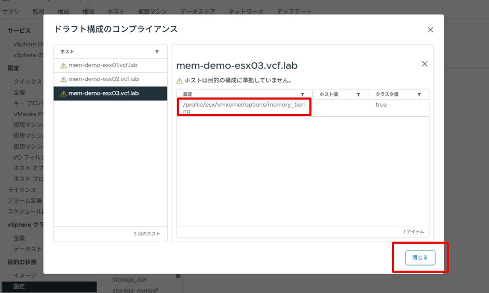Click warning icon beside mem-demo-esx02.vcf.lab
This screenshot has width=489, height=293.
coord(64,79)
